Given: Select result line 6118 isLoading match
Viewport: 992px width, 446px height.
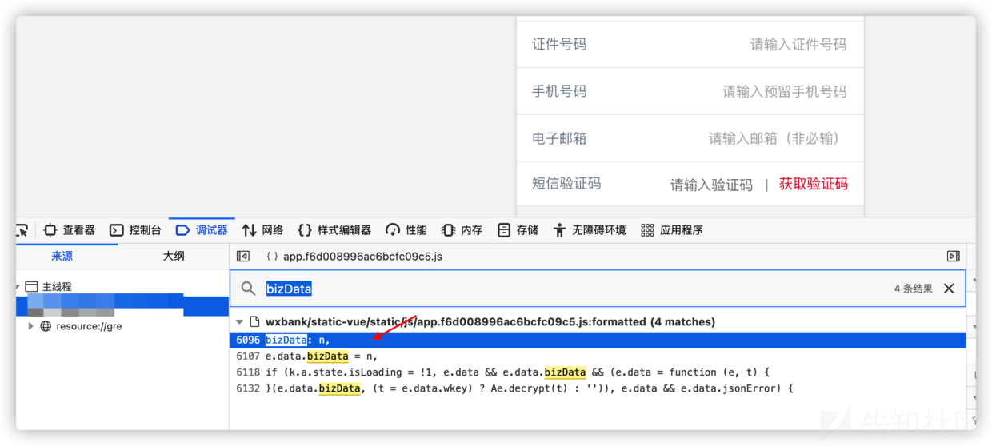Looking at the screenshot, I should 598,372.
